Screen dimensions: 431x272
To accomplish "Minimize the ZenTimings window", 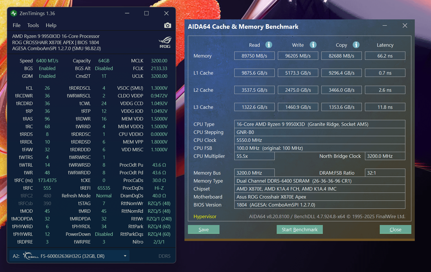I will pyautogui.click(x=127, y=13).
